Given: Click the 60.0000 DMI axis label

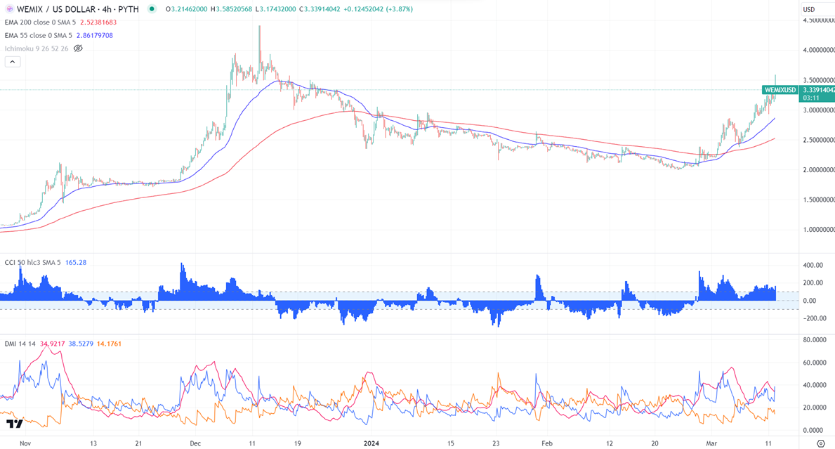Looking at the screenshot, I should (x=815, y=363).
